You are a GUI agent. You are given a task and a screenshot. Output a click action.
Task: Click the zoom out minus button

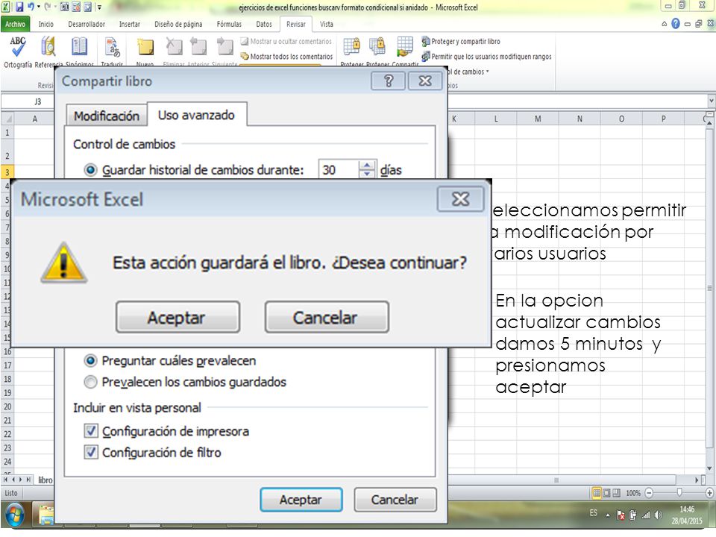tap(649, 493)
